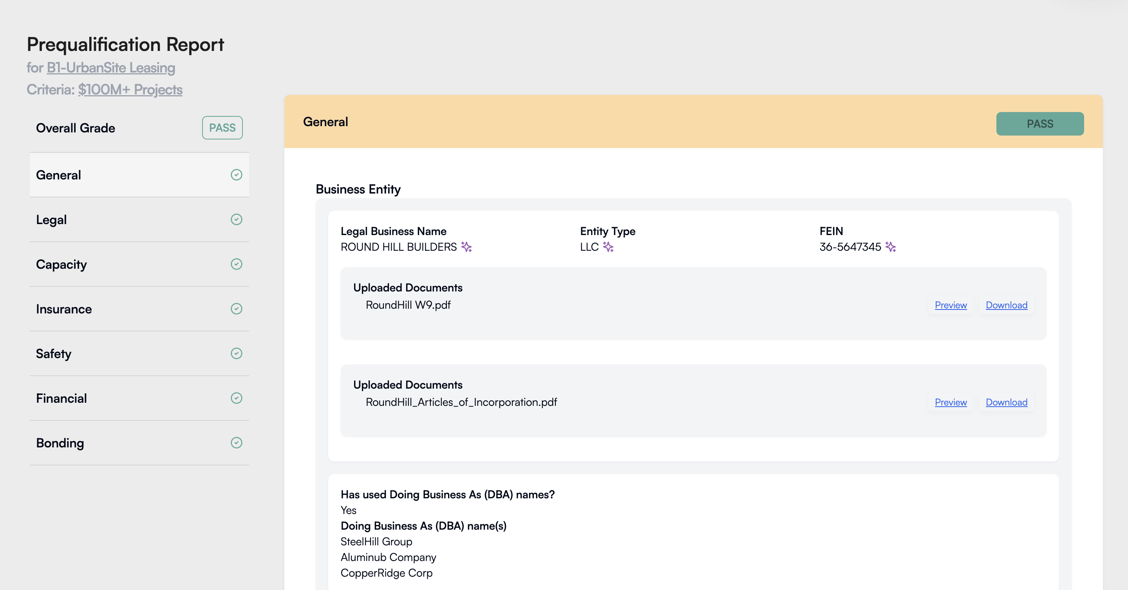Click the Aluminub Company DBA name
Screen dimensions: 1128x590
point(389,557)
